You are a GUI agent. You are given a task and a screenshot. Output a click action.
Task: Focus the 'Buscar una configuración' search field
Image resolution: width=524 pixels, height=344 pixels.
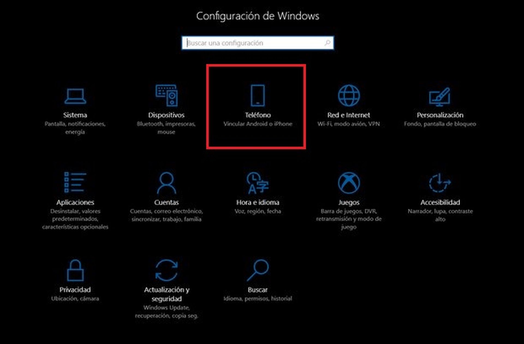click(258, 43)
